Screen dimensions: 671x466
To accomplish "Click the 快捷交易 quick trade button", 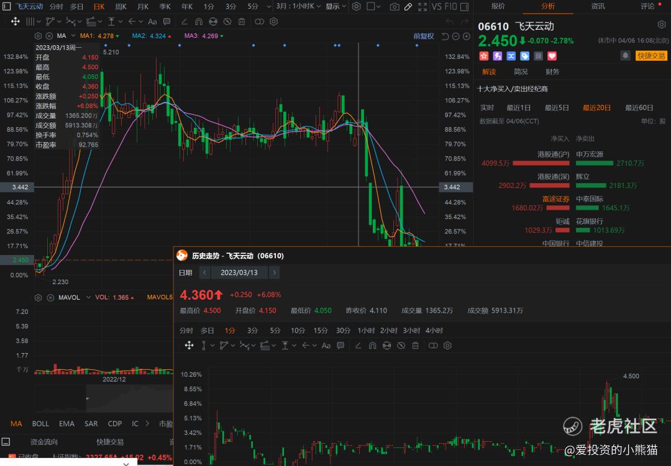I will [651, 56].
